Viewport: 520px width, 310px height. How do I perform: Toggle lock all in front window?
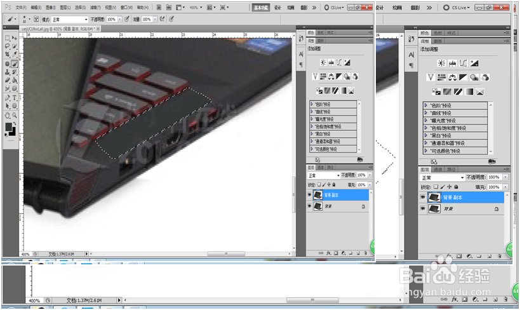334,185
